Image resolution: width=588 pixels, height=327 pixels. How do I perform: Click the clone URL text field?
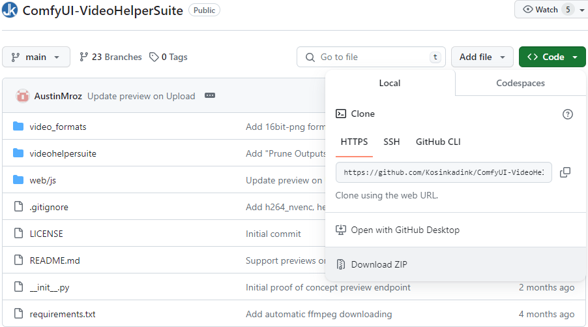(x=444, y=172)
